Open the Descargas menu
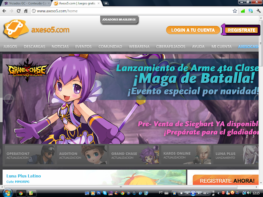Screen dimensions: 263x197 35,46
